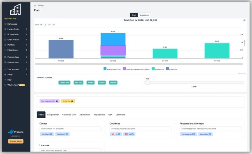Click the Help question mark icon

click(x=5, y=80)
